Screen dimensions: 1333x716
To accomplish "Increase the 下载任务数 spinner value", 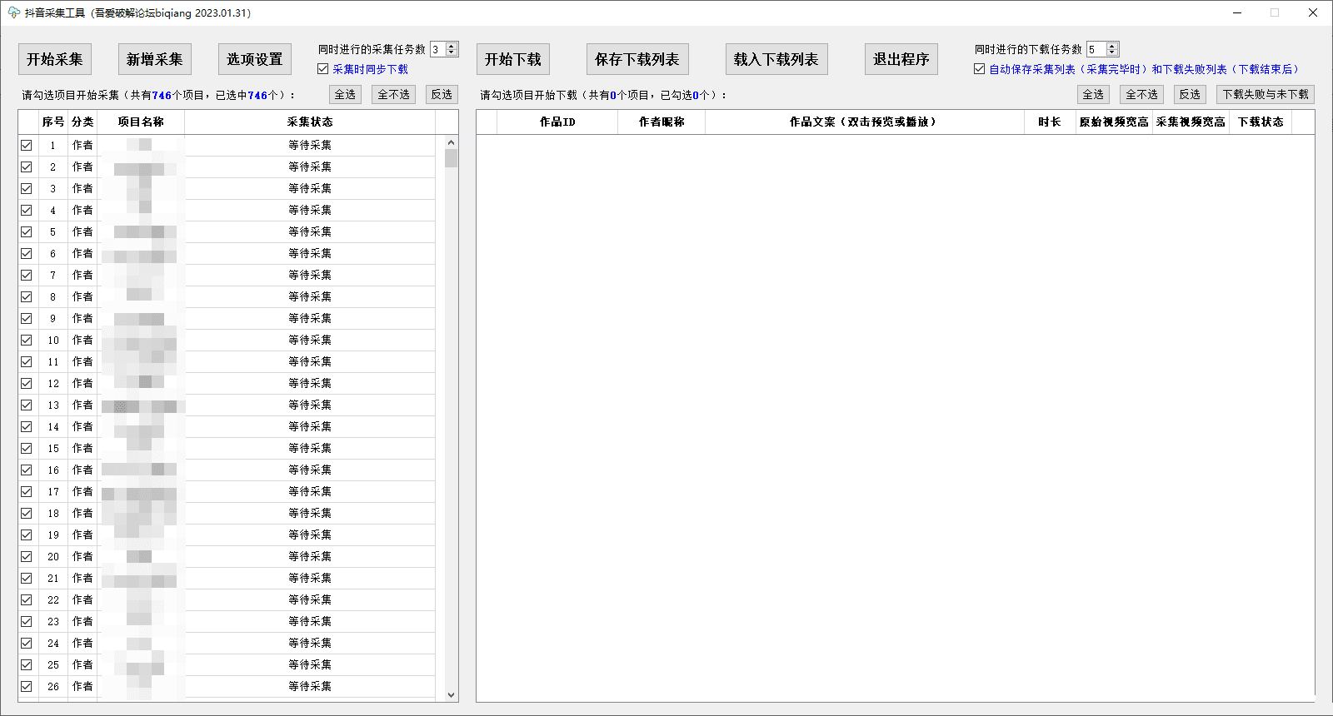I will 1111,46.
